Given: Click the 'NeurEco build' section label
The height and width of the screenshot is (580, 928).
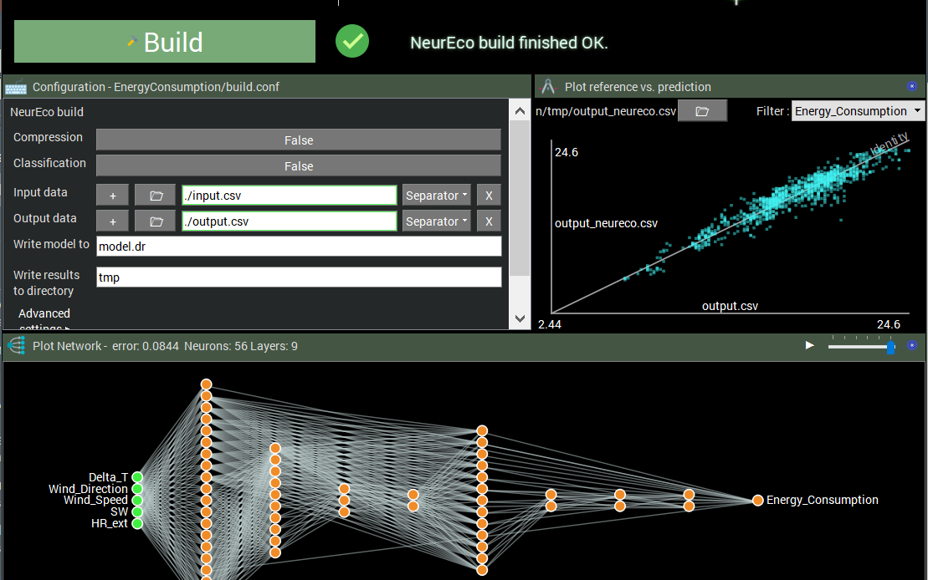Looking at the screenshot, I should click(47, 112).
